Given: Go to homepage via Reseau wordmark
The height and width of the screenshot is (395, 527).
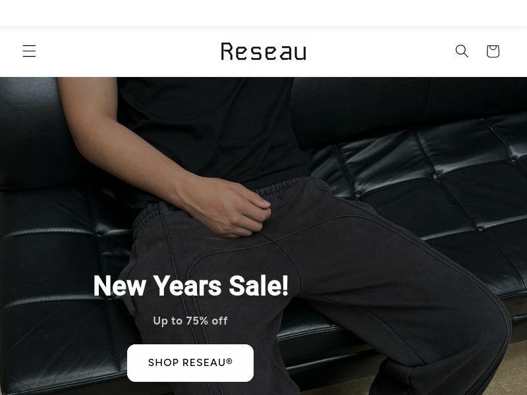Looking at the screenshot, I should (263, 51).
